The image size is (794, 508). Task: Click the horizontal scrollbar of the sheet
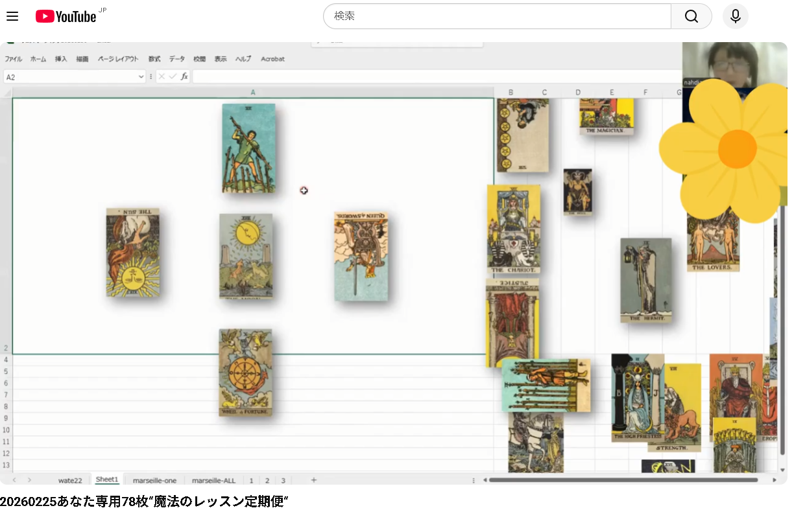pyautogui.click(x=623, y=480)
